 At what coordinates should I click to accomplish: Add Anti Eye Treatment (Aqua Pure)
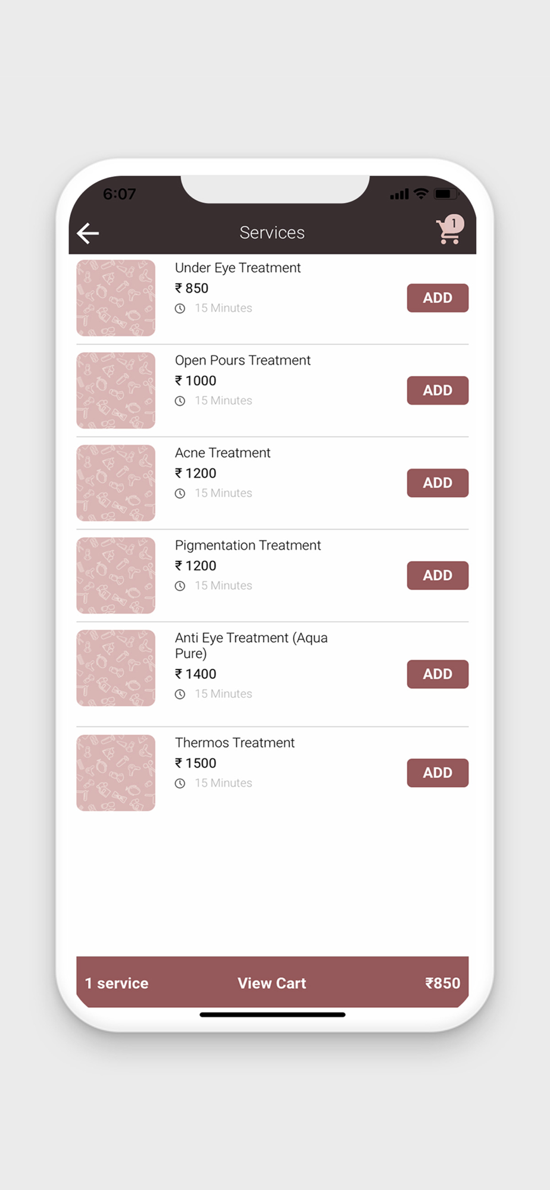[437, 674]
